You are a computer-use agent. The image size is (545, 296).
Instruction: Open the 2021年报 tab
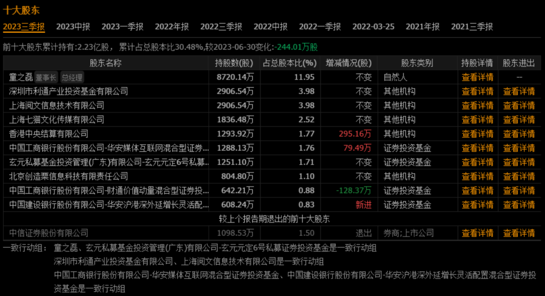tap(423, 27)
